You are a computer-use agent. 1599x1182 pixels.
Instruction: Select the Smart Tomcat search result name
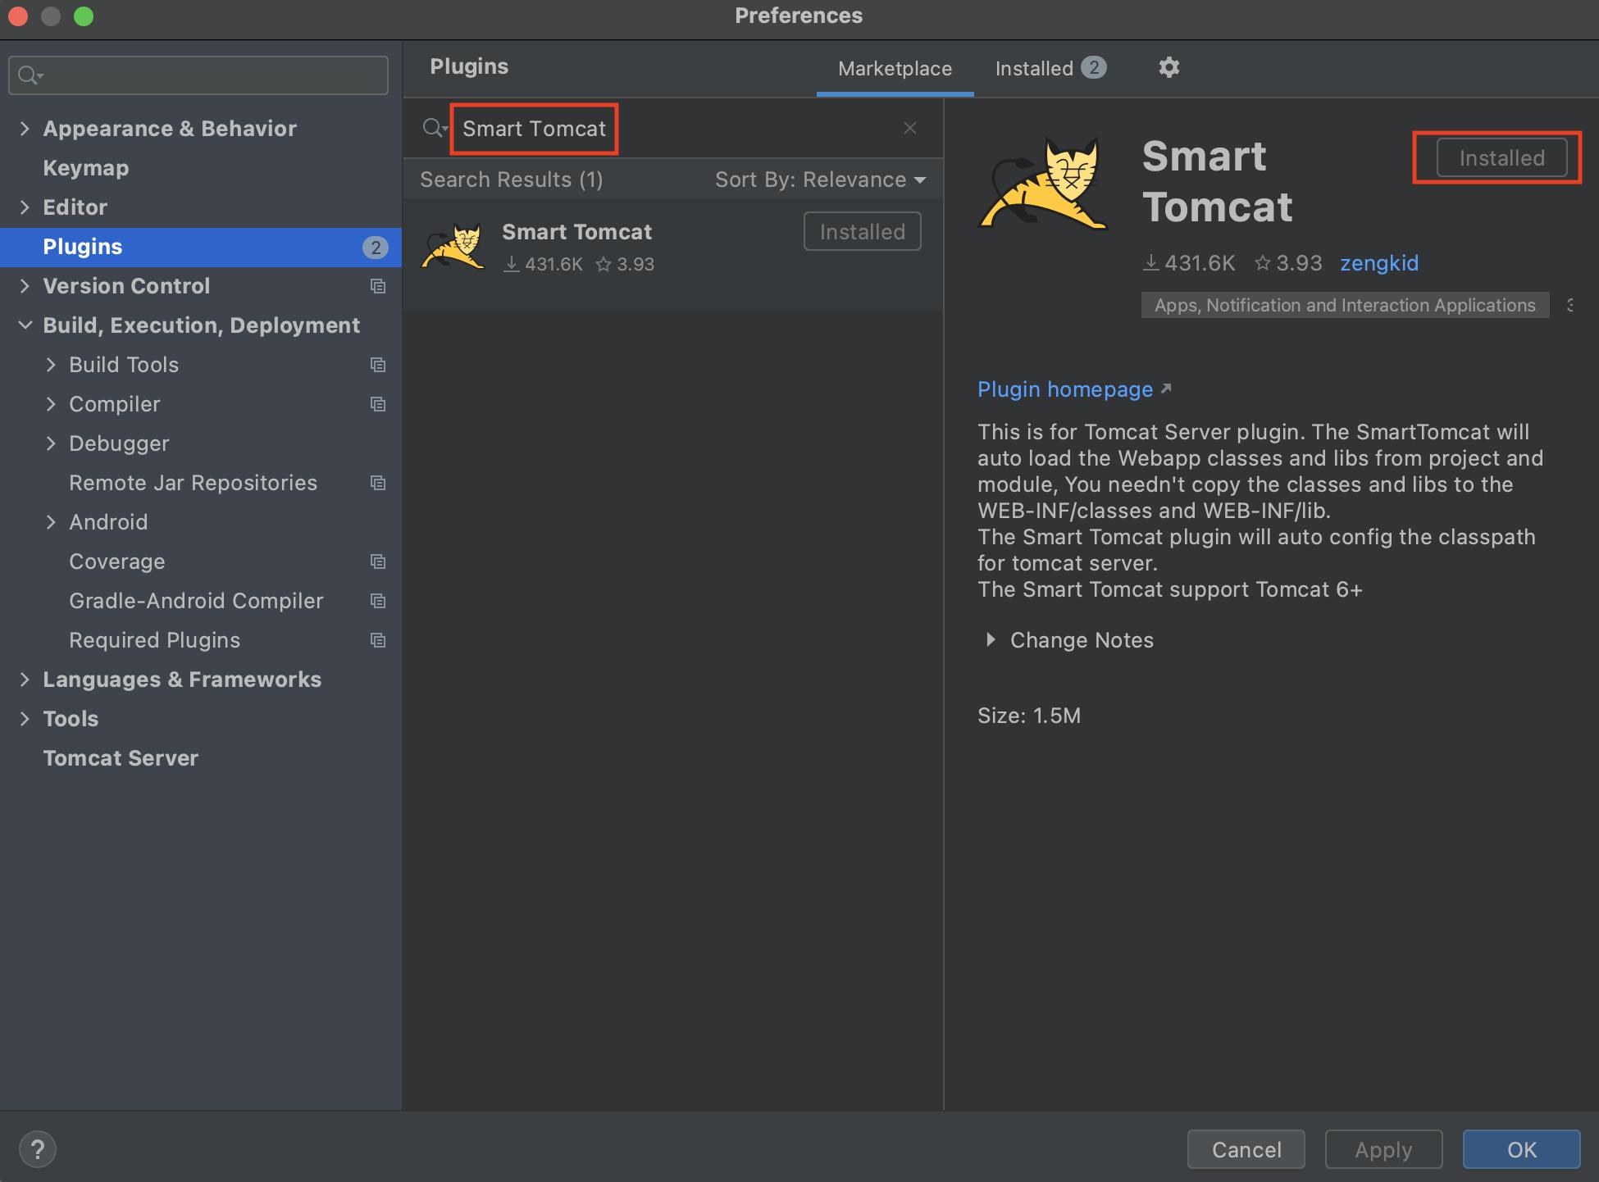(576, 232)
